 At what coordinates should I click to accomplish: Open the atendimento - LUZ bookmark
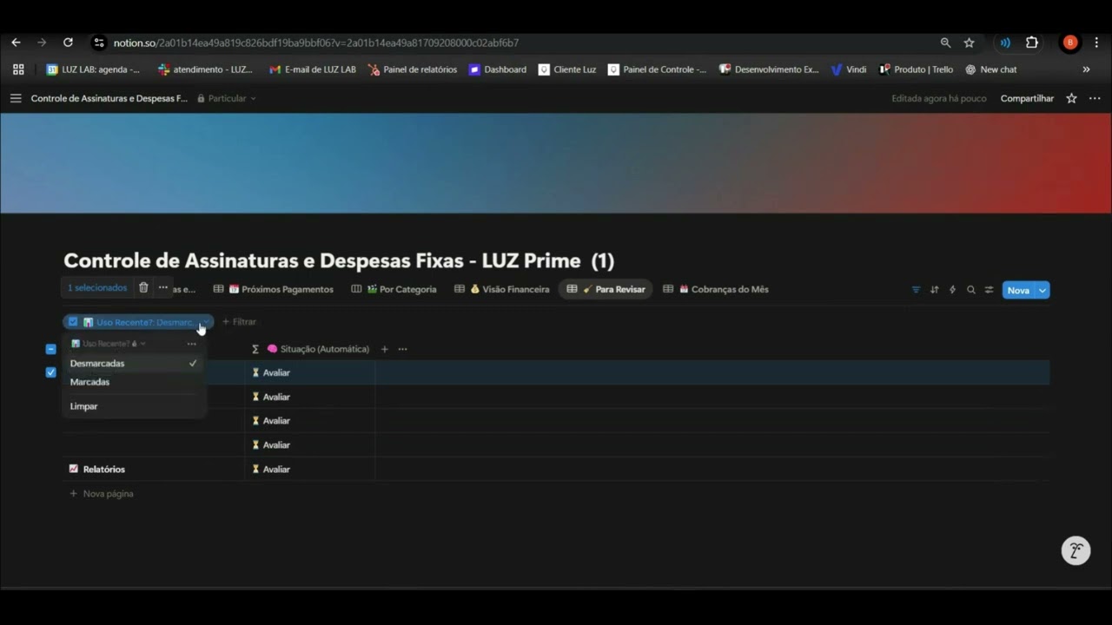tap(205, 69)
